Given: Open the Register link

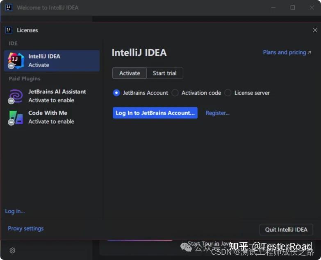Looking at the screenshot, I should point(217,113).
